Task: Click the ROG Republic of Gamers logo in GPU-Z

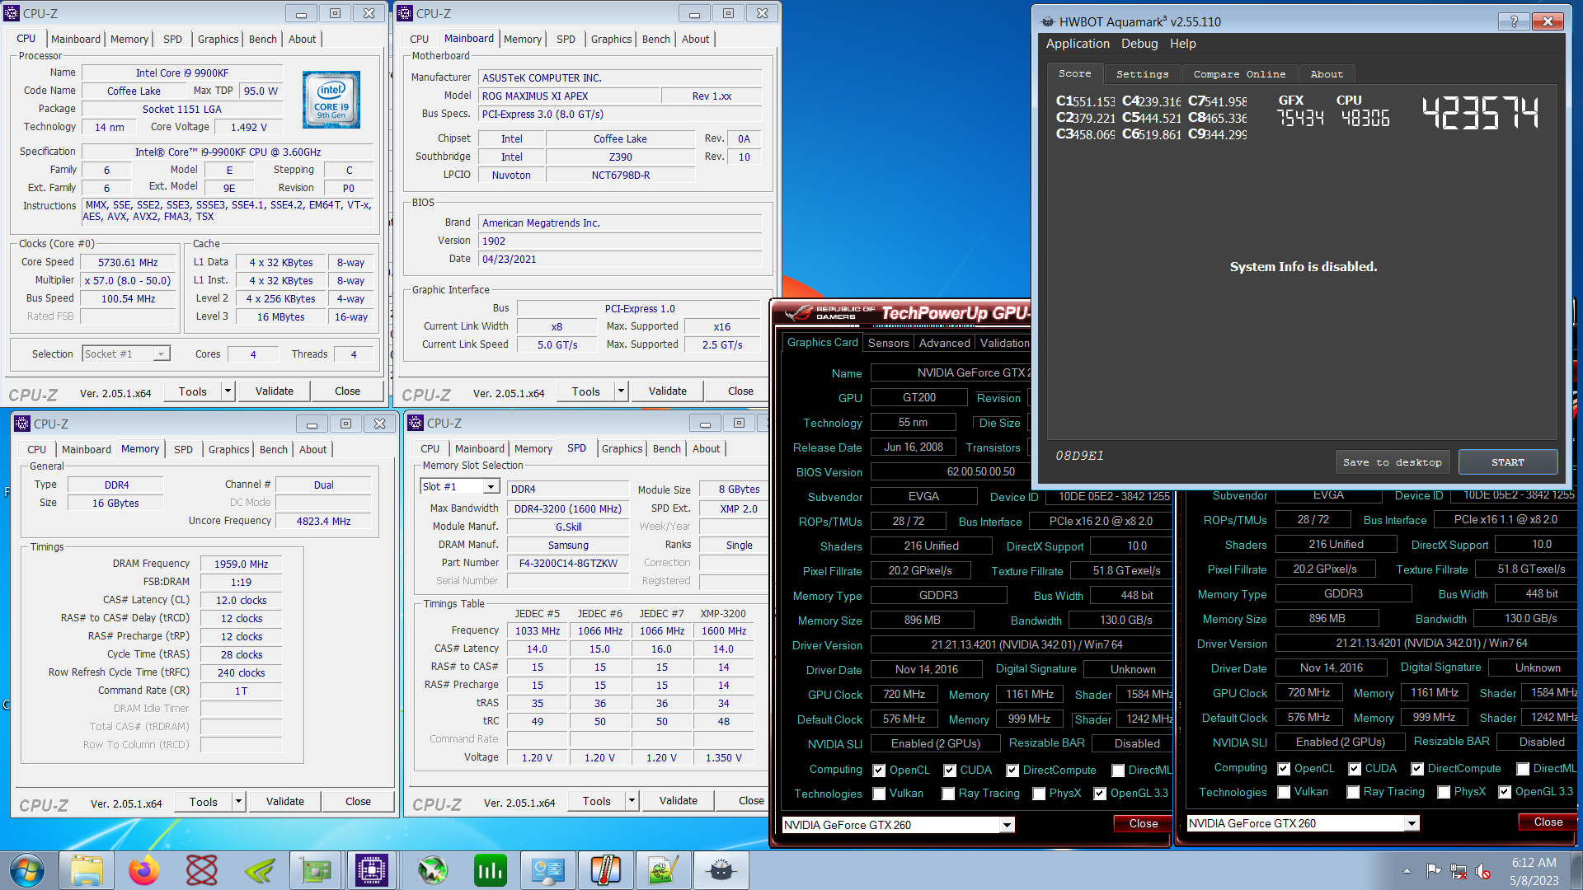Action: coord(829,313)
